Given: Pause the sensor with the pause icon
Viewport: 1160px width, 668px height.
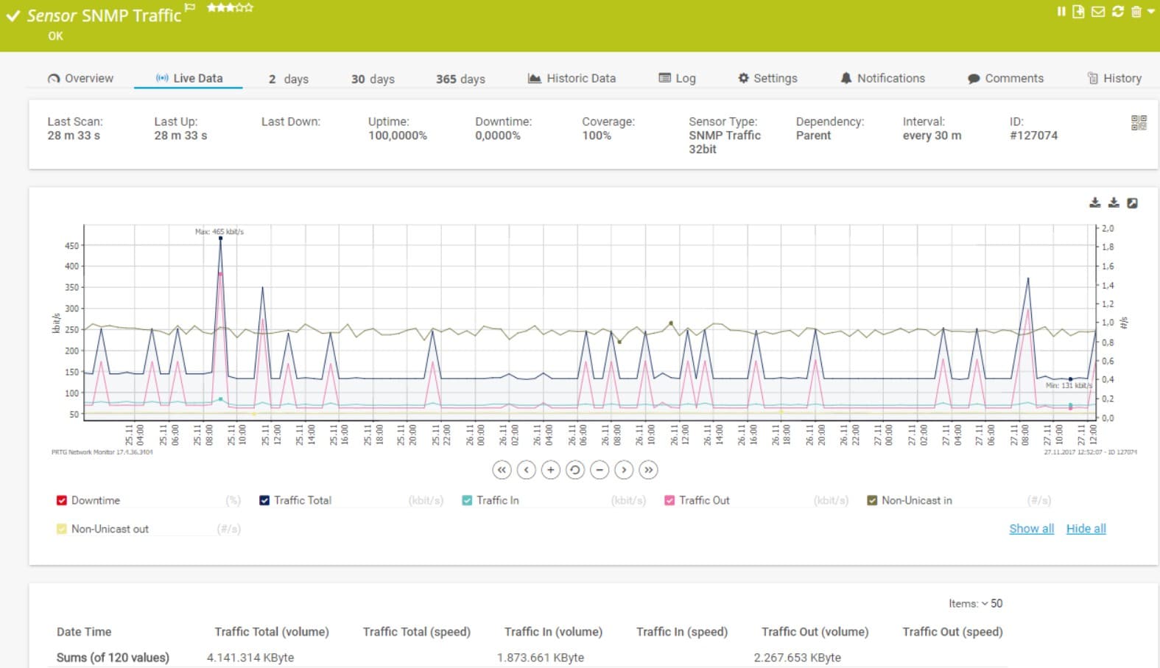Looking at the screenshot, I should (1061, 12).
